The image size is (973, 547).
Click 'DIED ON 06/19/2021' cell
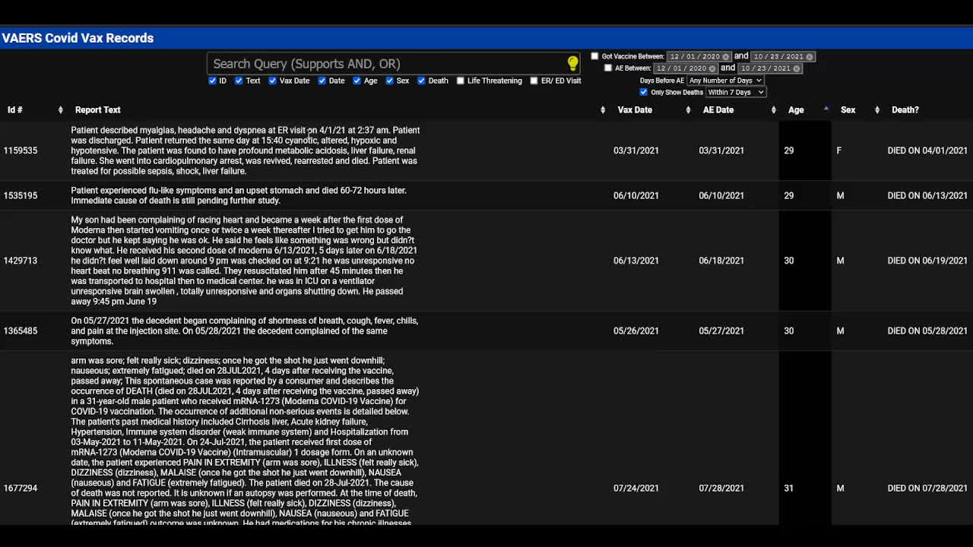[x=927, y=261]
